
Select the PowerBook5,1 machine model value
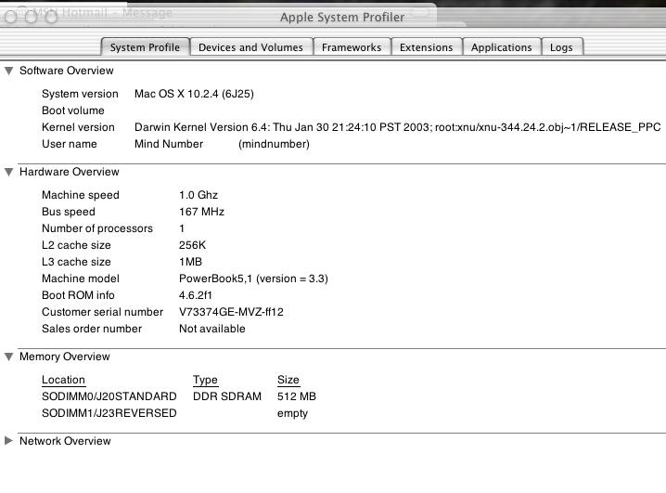tap(253, 279)
